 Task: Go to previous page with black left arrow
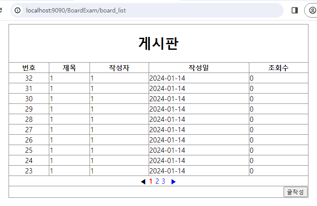[x=143, y=182]
